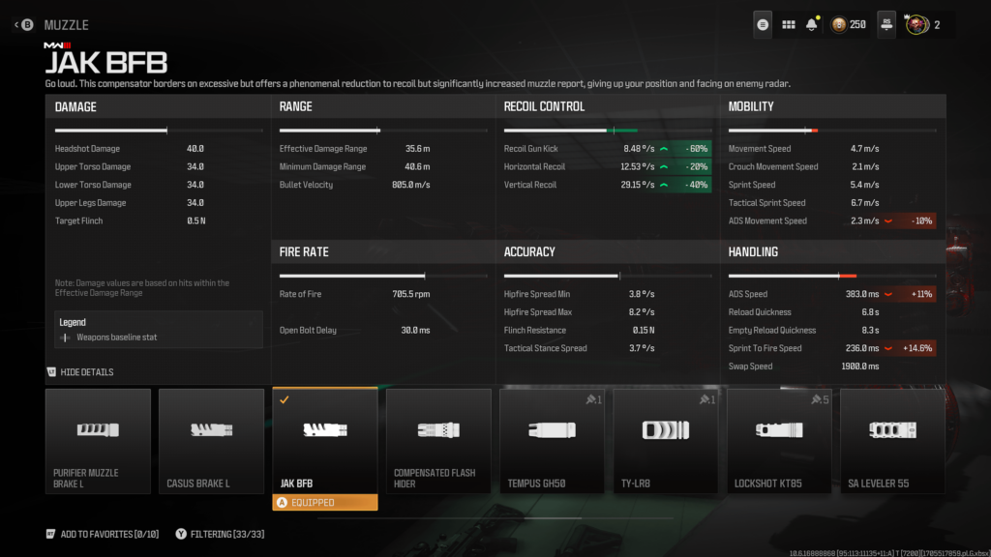This screenshot has width=991, height=557.
Task: Select Lockshot KT85 muzzle attachment
Action: 779,441
